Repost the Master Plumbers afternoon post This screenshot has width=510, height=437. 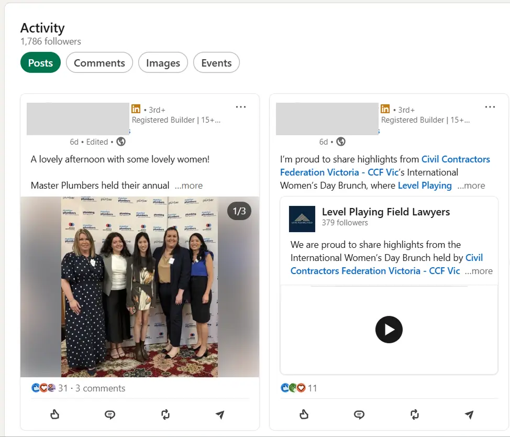[x=165, y=415]
